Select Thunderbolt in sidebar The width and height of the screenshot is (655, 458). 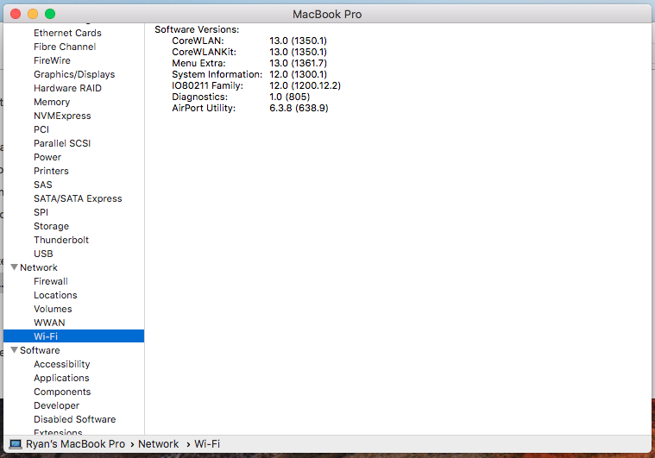pyautogui.click(x=61, y=240)
